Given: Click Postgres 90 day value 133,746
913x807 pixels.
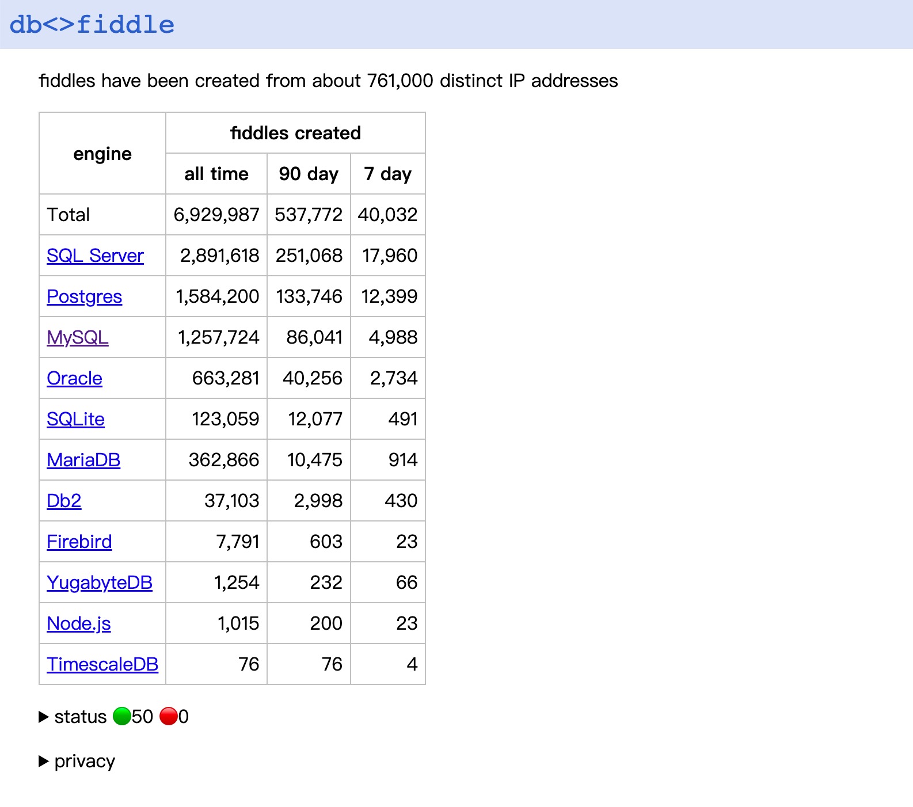Looking at the screenshot, I should coord(309,296).
